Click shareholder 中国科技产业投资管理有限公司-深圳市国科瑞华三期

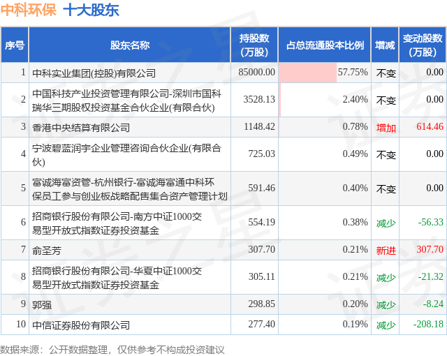[126, 101]
